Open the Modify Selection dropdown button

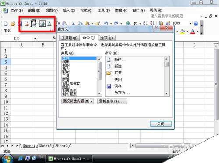tap(78, 101)
